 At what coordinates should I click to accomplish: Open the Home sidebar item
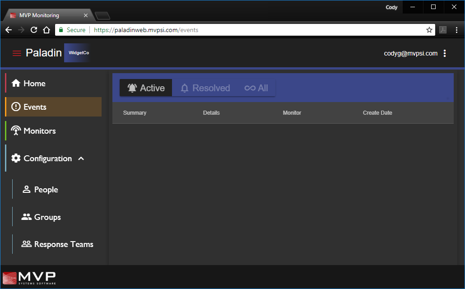28,84
